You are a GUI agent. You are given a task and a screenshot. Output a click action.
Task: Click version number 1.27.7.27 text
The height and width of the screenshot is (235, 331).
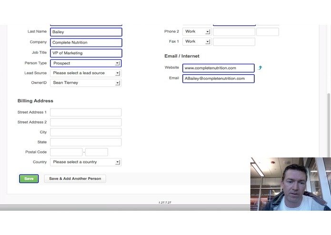pyautogui.click(x=165, y=203)
